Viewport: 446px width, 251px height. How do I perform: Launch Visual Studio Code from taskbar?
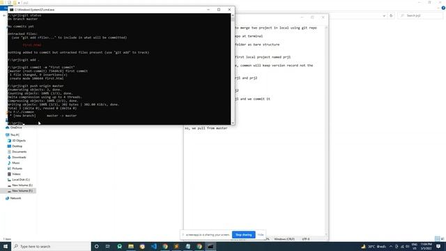(153, 246)
